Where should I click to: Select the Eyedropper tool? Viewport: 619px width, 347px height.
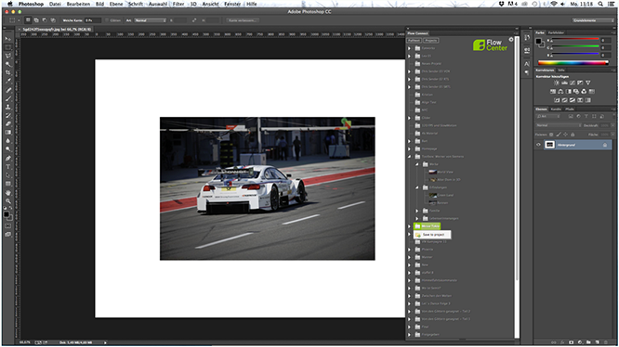point(7,81)
